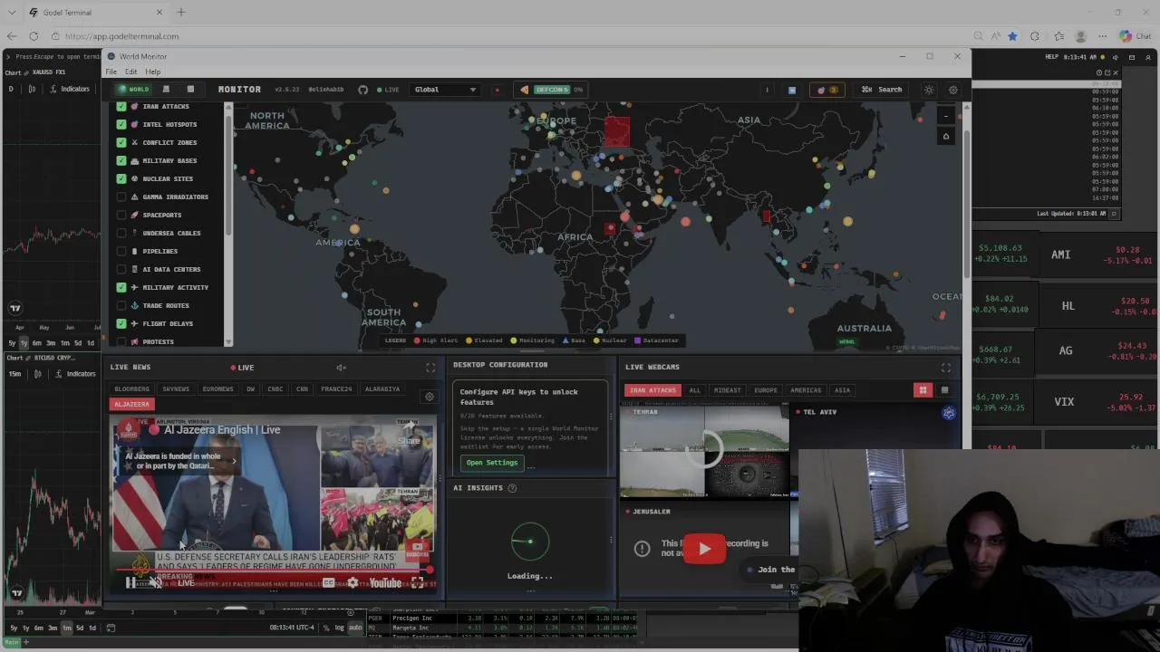Open the Search box

pyautogui.click(x=882, y=90)
